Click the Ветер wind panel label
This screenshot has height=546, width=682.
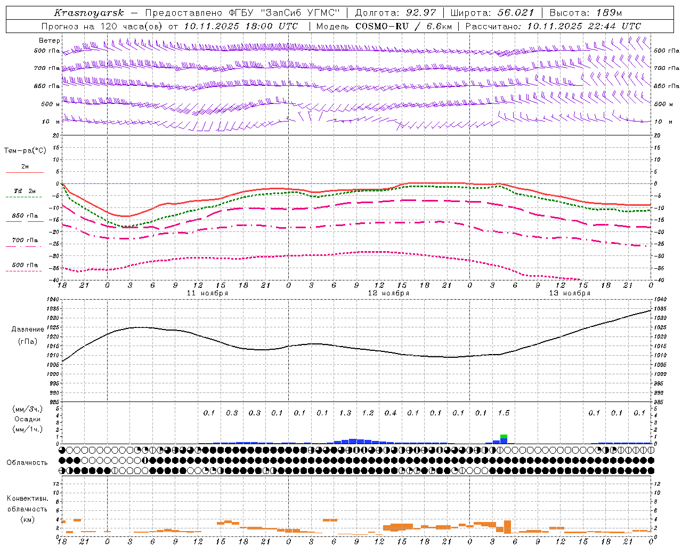pos(50,41)
